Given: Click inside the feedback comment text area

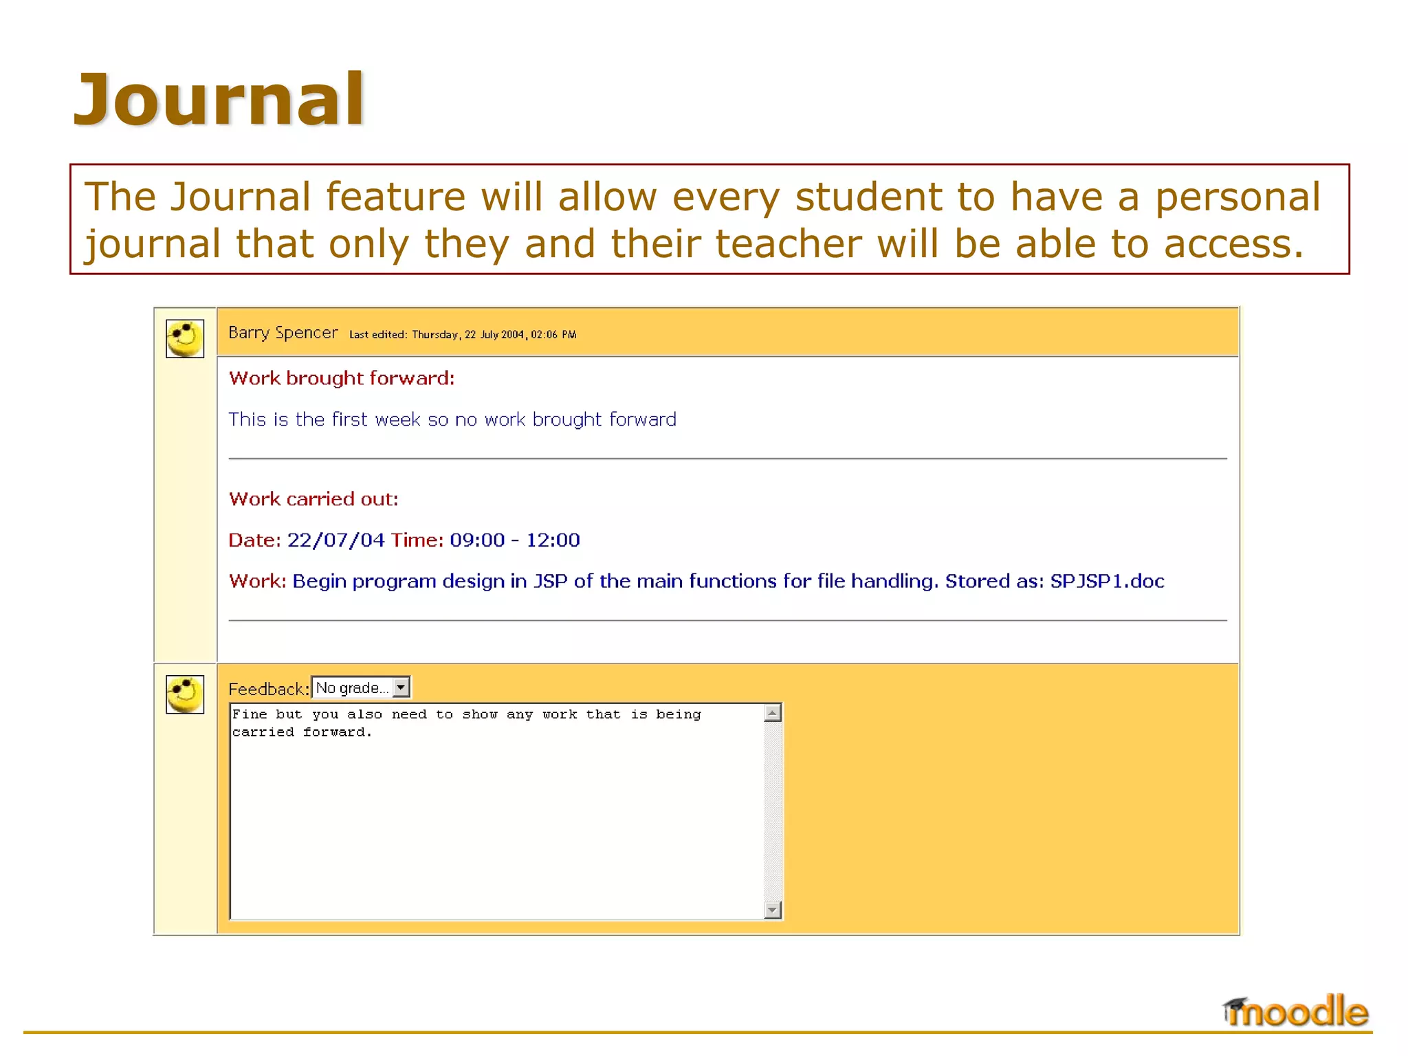Looking at the screenshot, I should [496, 811].
